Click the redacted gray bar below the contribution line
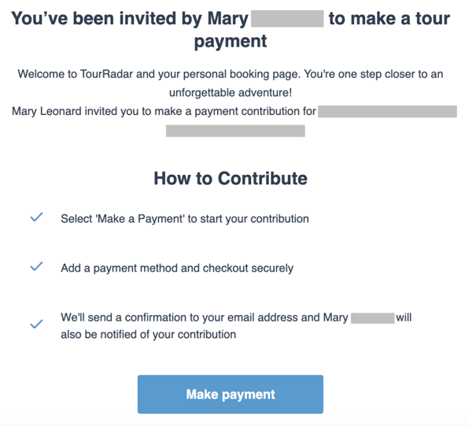Image resolution: width=476 pixels, height=426 pixels. [235, 131]
